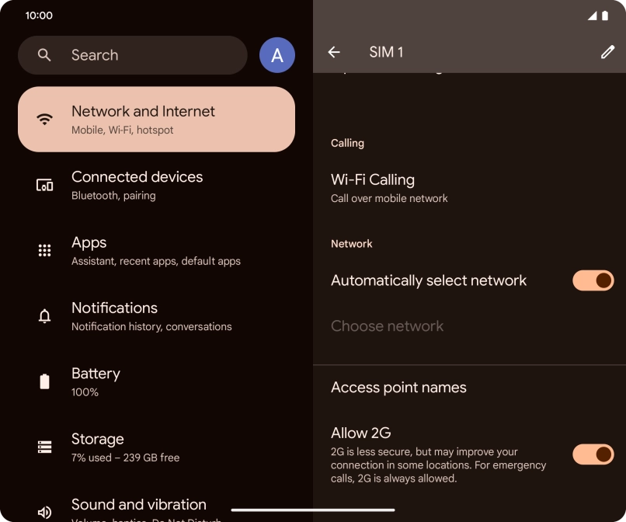Tap the Connected devices icon
Image resolution: width=626 pixels, height=522 pixels.
[x=45, y=185]
